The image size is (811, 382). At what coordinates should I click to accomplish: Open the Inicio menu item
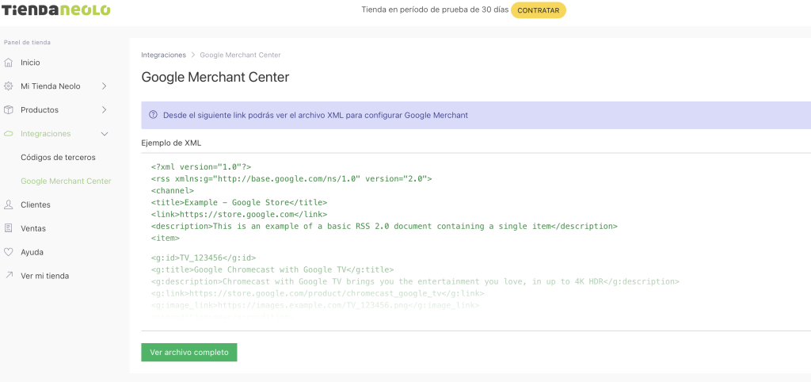tap(30, 63)
